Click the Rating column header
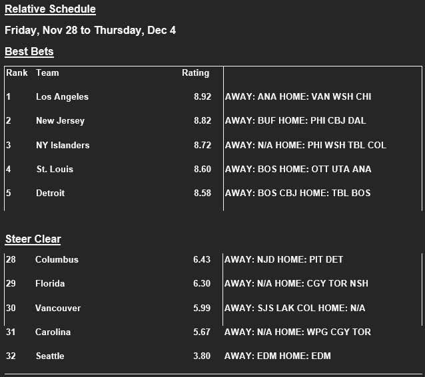Viewport: 425px width, 377px height. pyautogui.click(x=195, y=72)
